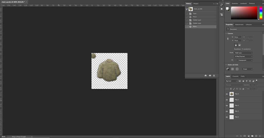The width and height of the screenshot is (264, 138).
Task: Pick a color in the red color field
Action: (x=244, y=13)
